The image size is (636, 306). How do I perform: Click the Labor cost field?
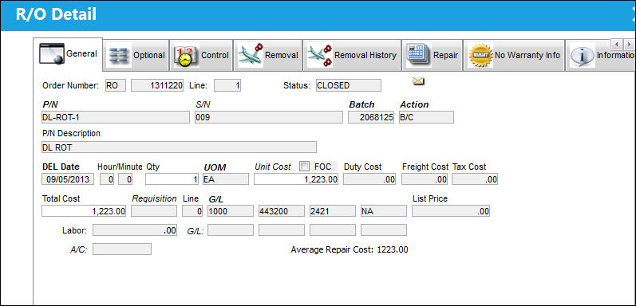tap(135, 230)
